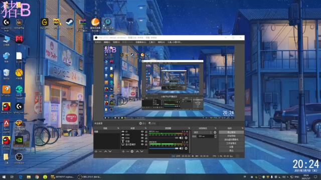Remove the selected source with minus icon
The image size is (321, 180).
[127, 151]
